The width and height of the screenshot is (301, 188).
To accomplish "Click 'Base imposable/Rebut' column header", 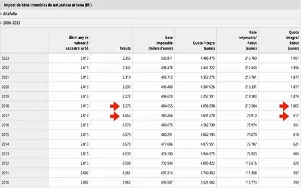I will click(248, 40).
